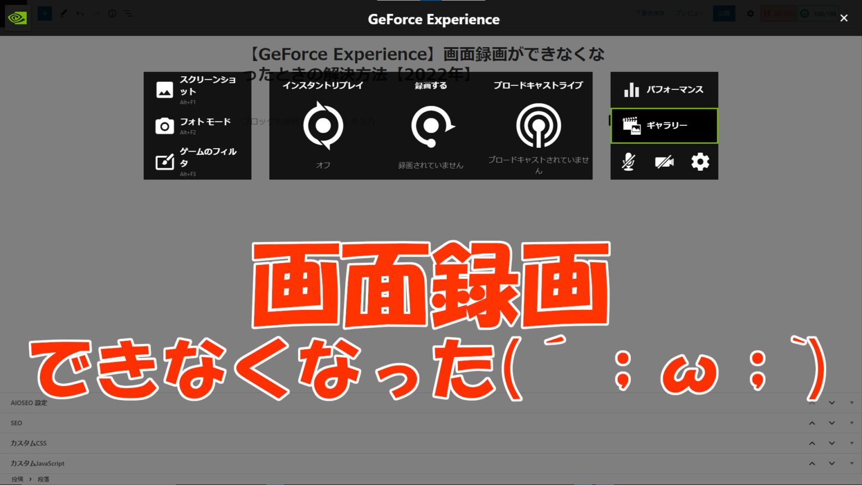Click the NVIDIA logo icon

coord(17,18)
